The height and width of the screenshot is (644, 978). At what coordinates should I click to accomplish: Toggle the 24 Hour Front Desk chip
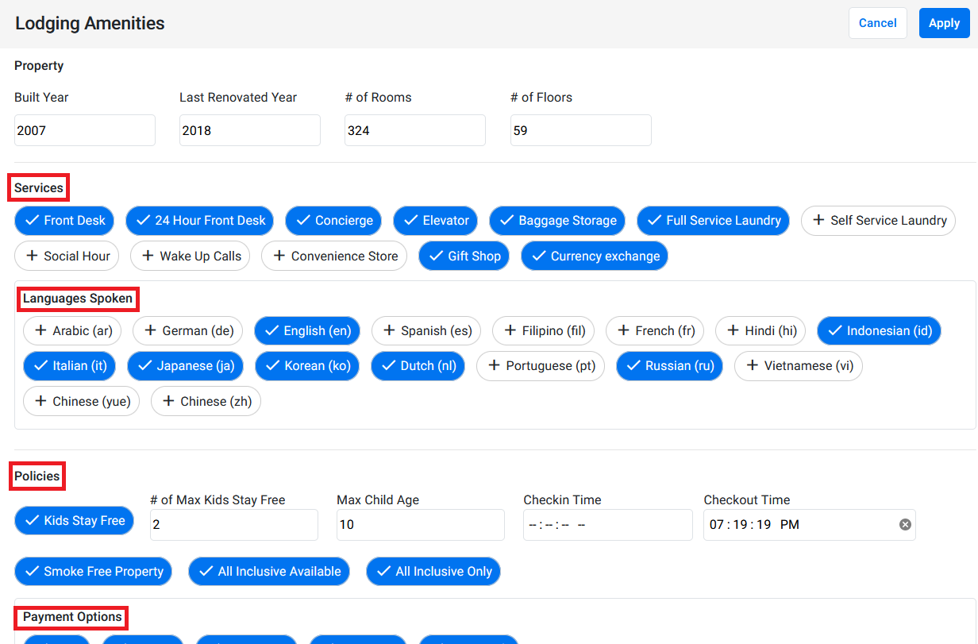pos(200,221)
